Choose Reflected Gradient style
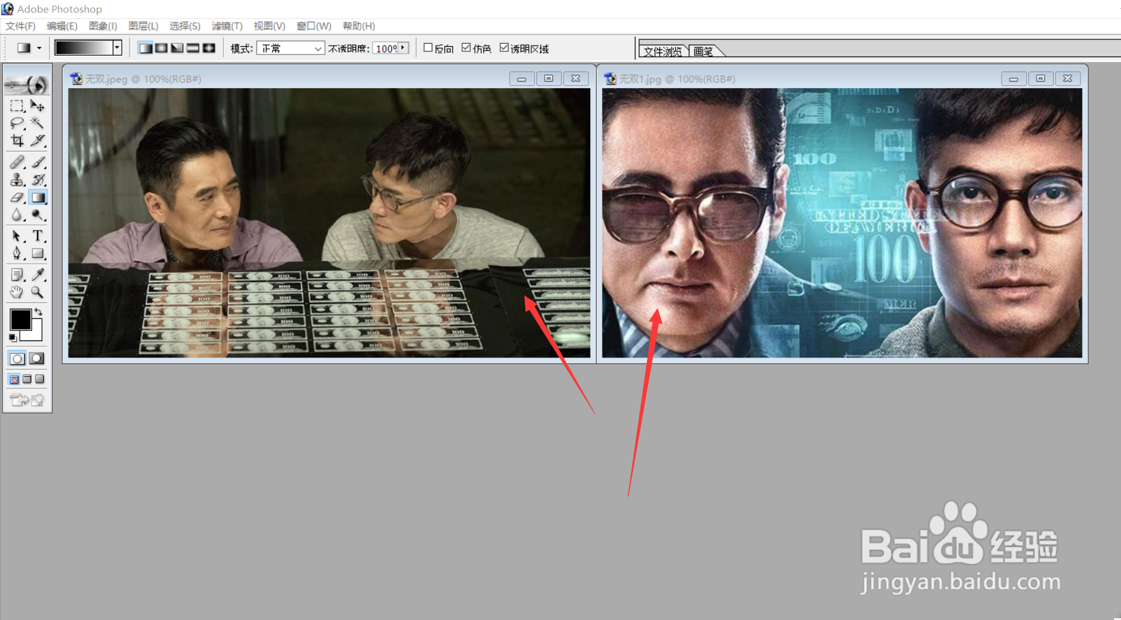The height and width of the screenshot is (620, 1121). click(x=193, y=48)
